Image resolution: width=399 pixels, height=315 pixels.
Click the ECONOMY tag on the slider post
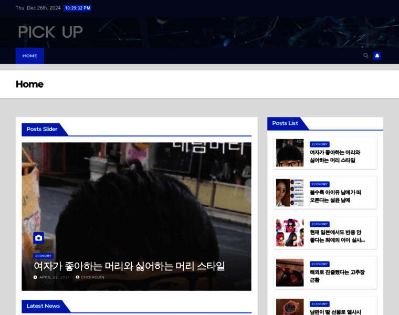pyautogui.click(x=43, y=256)
